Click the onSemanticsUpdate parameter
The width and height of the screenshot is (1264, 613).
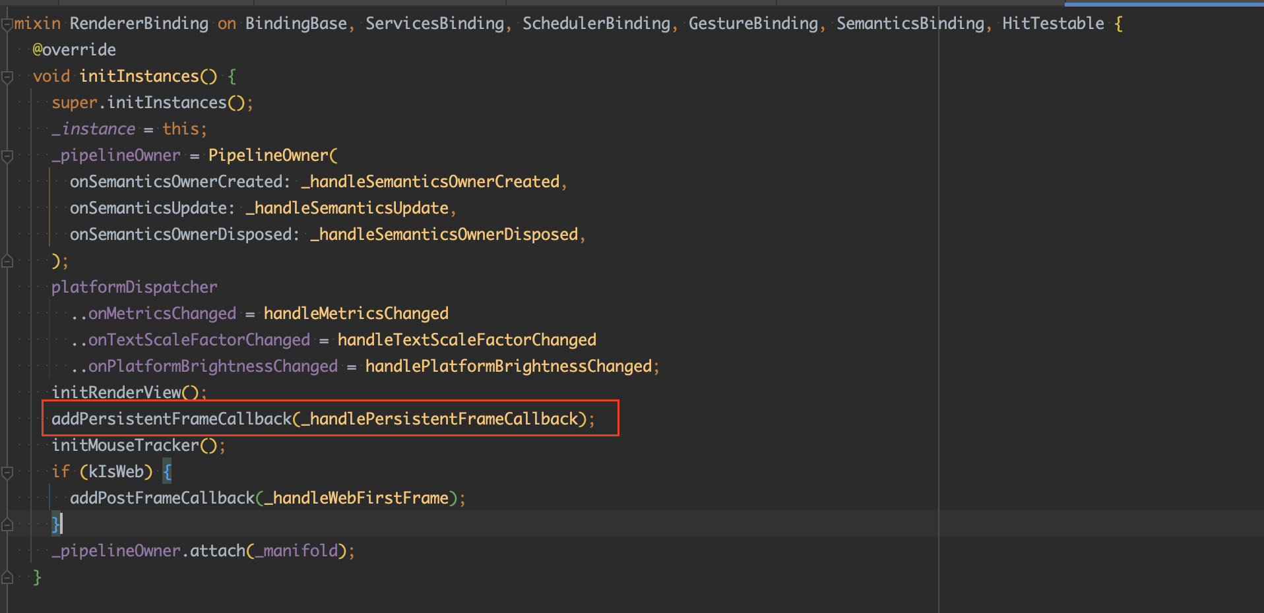pyautogui.click(x=148, y=208)
